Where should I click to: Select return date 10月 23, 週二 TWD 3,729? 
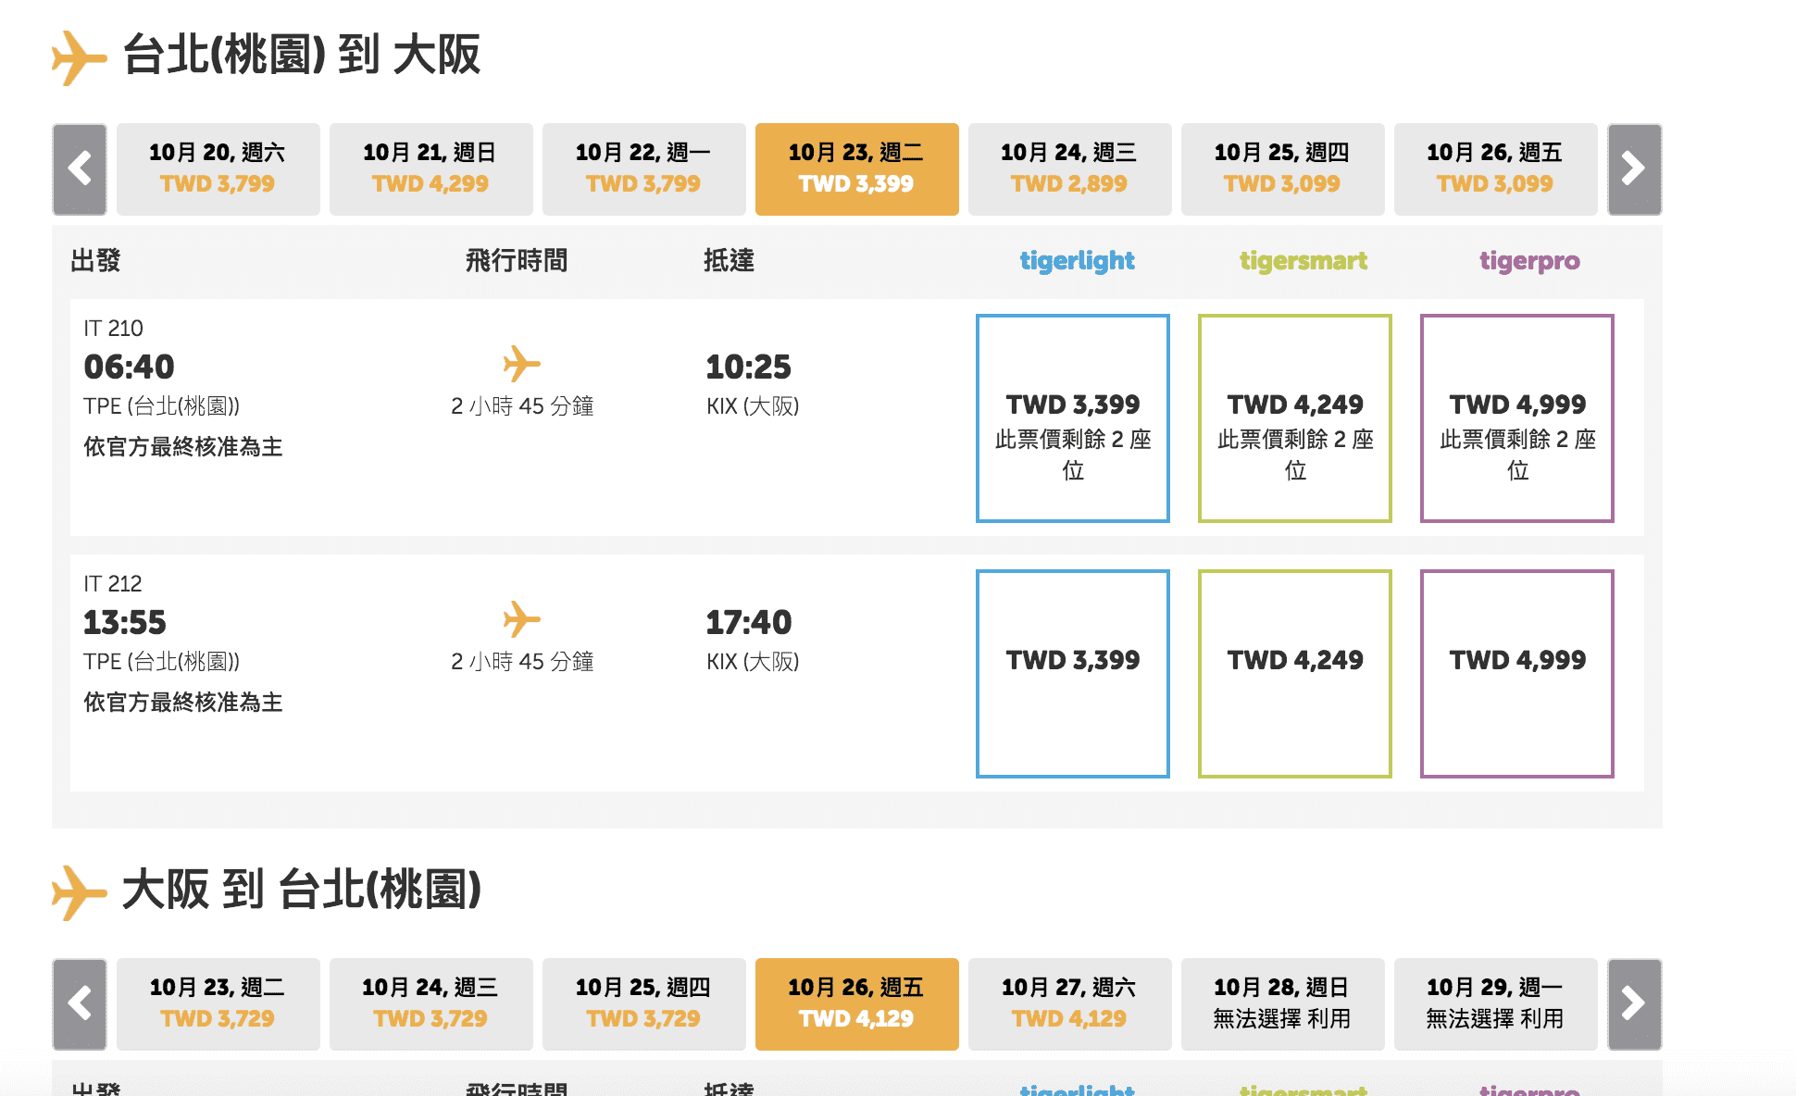[x=218, y=1004]
